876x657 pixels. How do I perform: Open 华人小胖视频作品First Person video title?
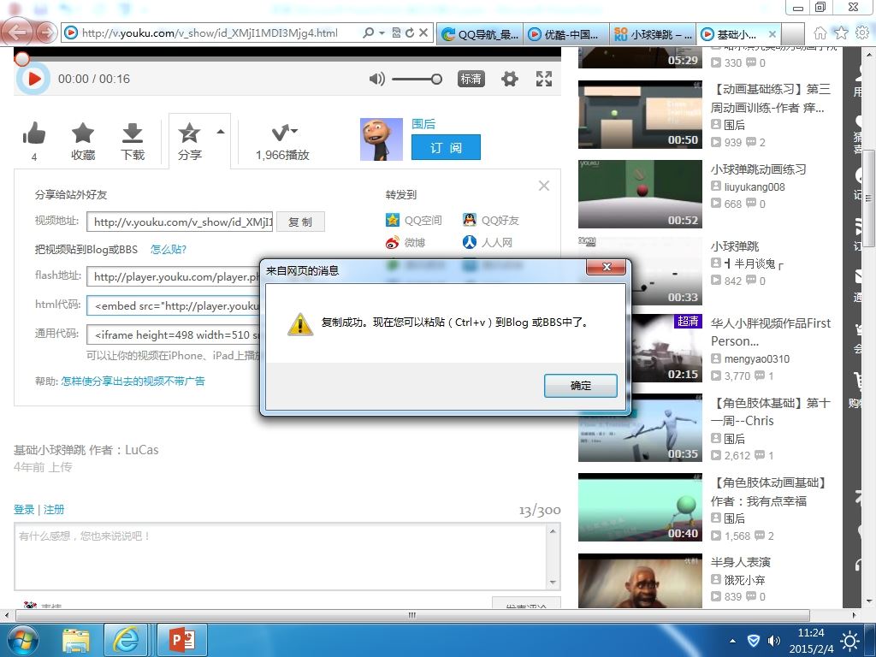coord(771,332)
